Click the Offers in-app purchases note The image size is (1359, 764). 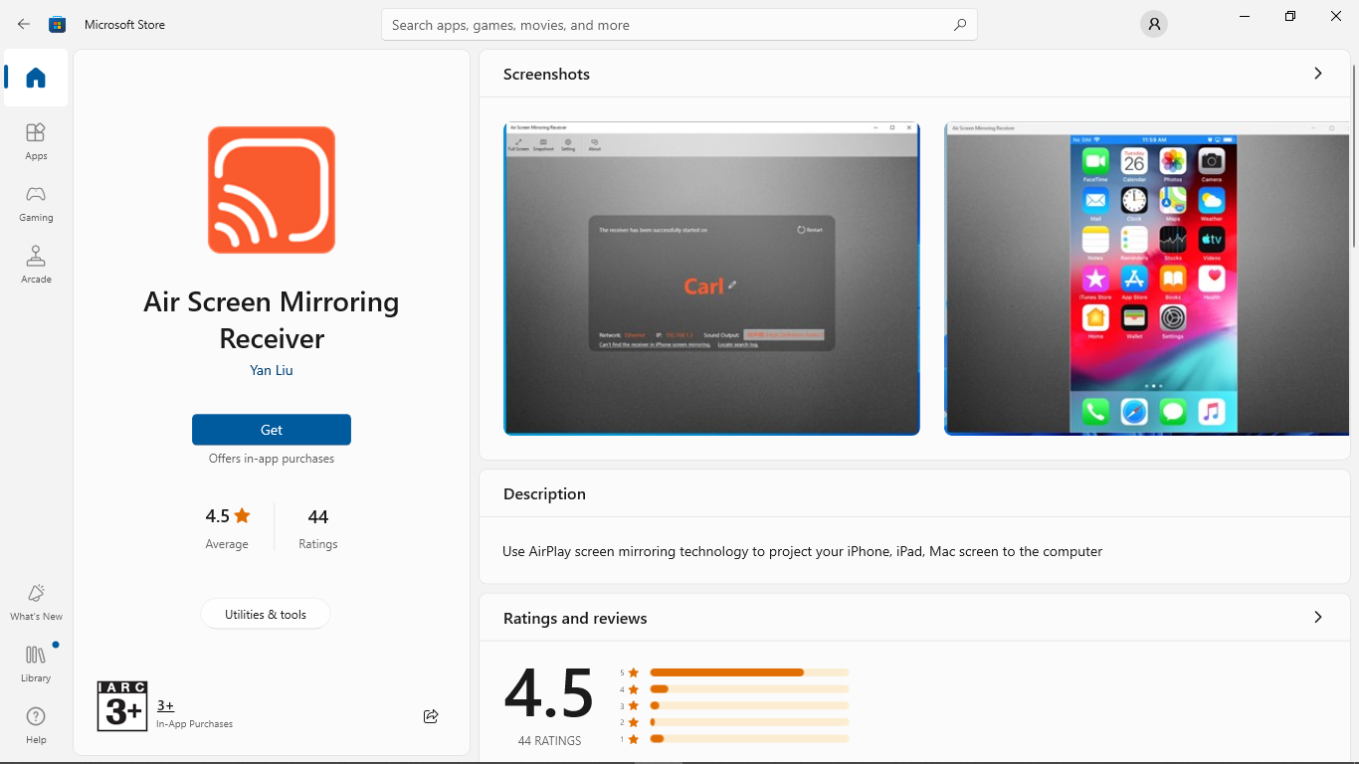coord(272,459)
